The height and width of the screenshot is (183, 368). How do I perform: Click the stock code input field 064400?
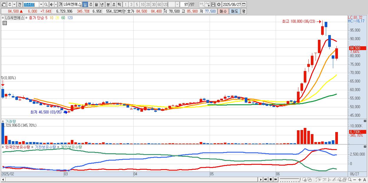31,4
